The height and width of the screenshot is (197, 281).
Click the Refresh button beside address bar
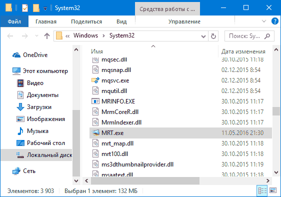[213, 36]
